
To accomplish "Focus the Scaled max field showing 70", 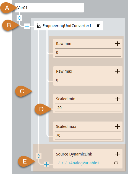I will pyautogui.click(x=88, y=135).
